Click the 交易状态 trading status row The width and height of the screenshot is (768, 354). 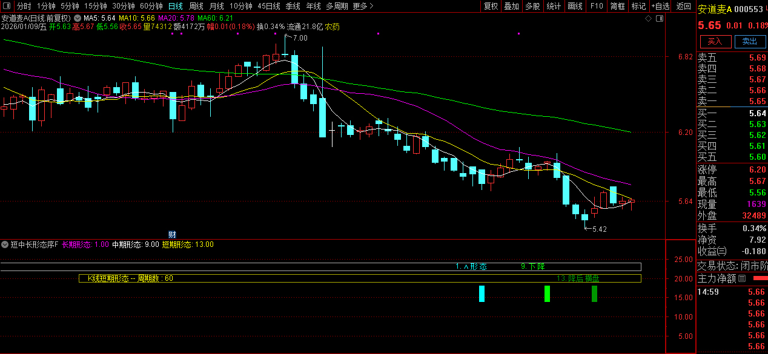point(732,266)
